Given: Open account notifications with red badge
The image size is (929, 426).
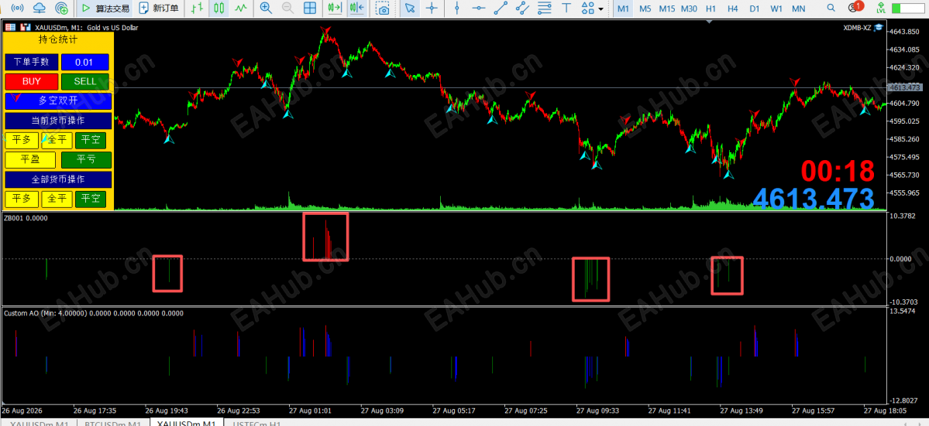Looking at the screenshot, I should 855,8.
